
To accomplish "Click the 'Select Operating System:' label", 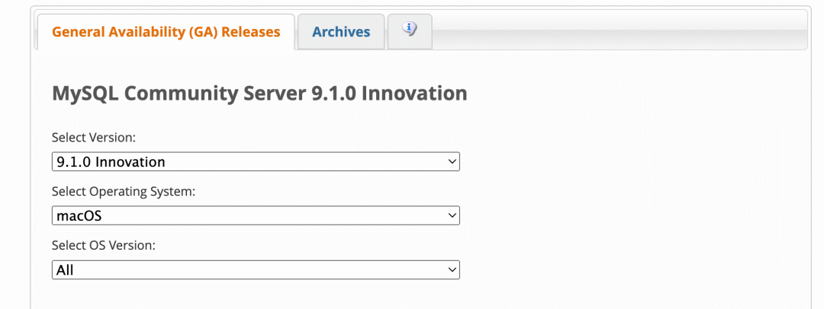I will pyautogui.click(x=124, y=192).
